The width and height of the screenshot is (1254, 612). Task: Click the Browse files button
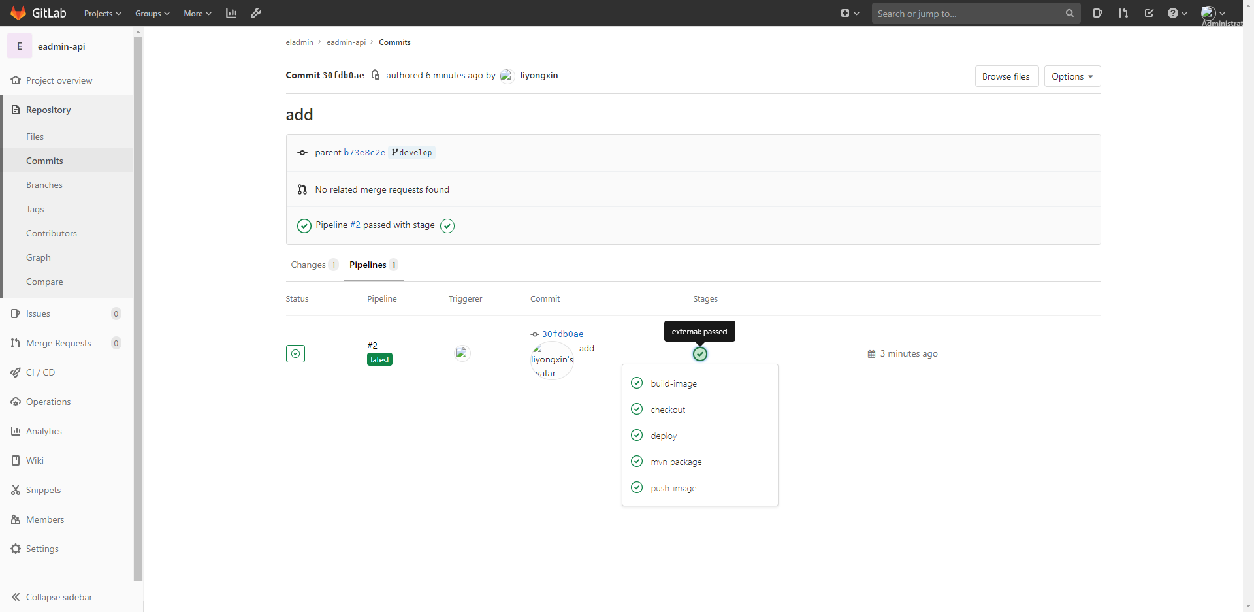(1006, 76)
